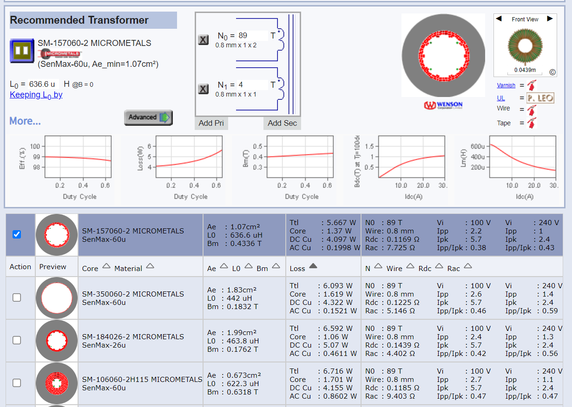Show next view after Front View

(550, 19)
